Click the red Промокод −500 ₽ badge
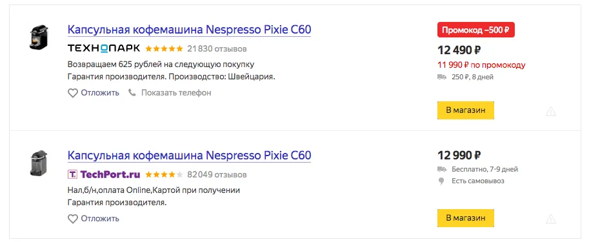The width and height of the screenshot is (589, 242). click(476, 30)
